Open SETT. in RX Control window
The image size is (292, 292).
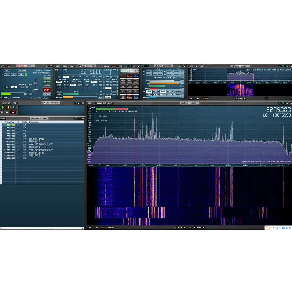pos(58,66)
